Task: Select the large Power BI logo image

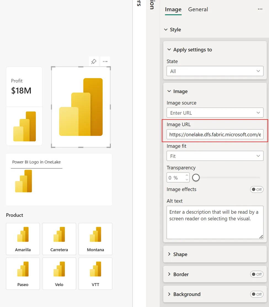Action: [81, 107]
